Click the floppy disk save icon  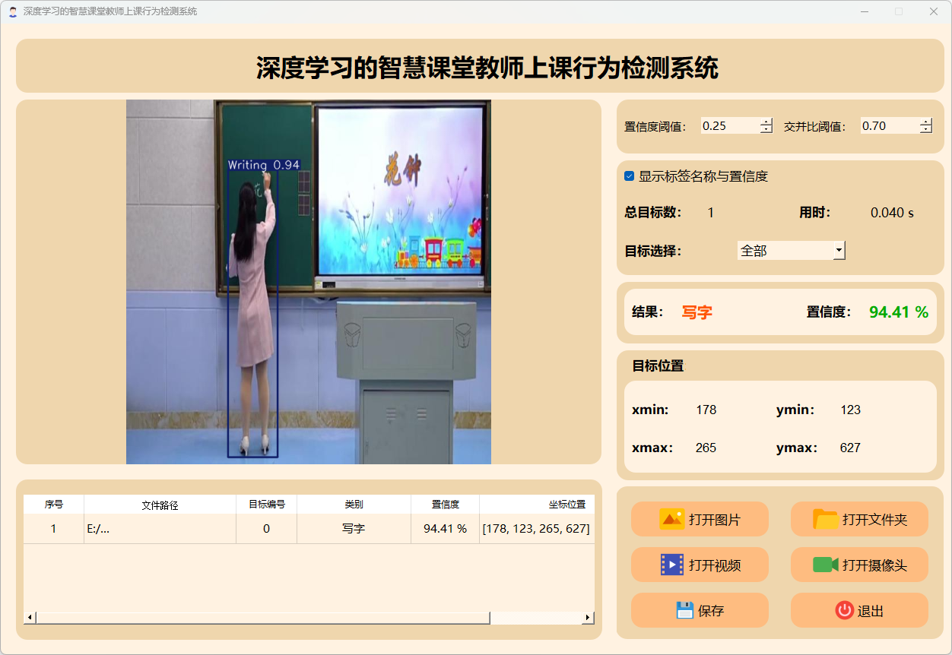(x=684, y=610)
